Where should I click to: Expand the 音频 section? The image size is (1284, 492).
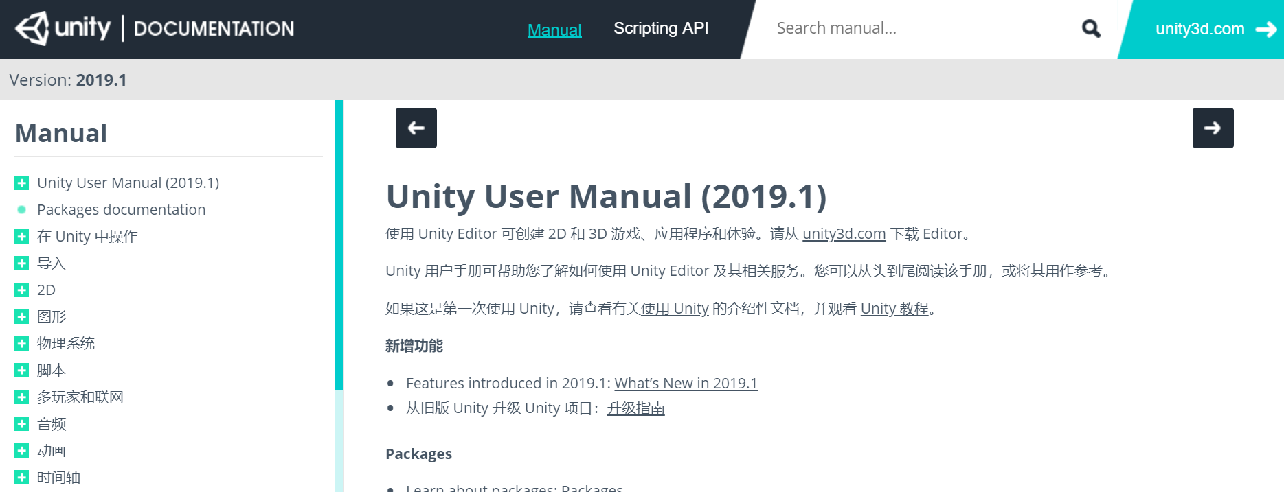[x=22, y=424]
